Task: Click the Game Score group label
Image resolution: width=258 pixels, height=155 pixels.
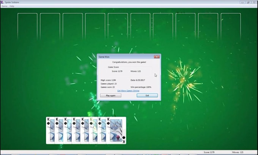Action: [113, 67]
